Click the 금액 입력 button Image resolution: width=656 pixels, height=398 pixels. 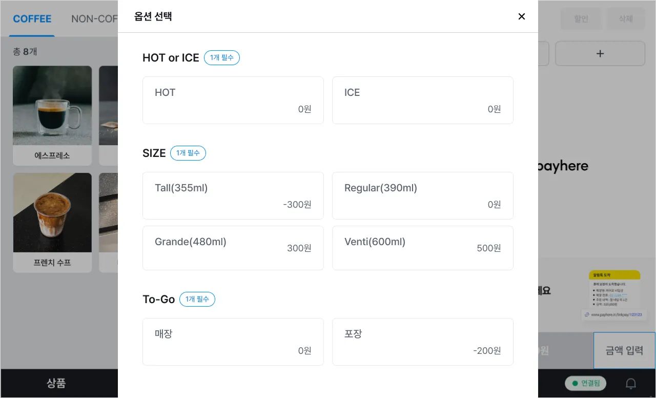pyautogui.click(x=624, y=350)
